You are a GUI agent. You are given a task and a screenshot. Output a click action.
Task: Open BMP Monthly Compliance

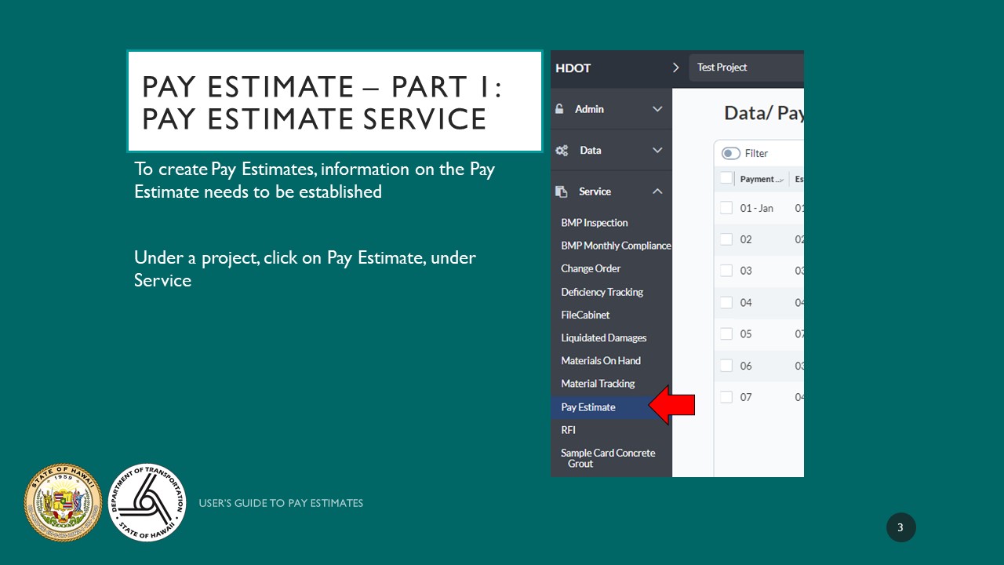coord(616,246)
